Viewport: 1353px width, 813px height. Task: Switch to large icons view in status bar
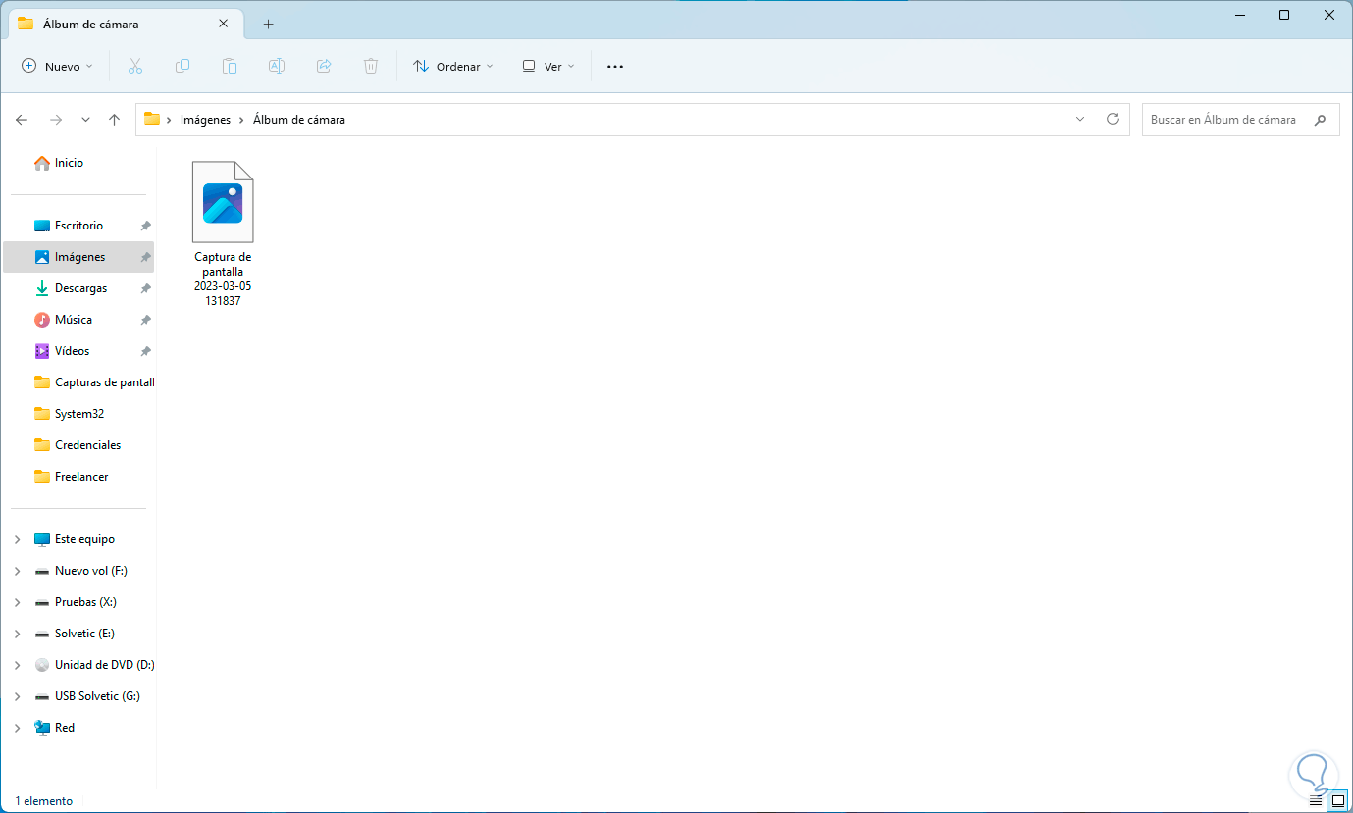pyautogui.click(x=1338, y=800)
